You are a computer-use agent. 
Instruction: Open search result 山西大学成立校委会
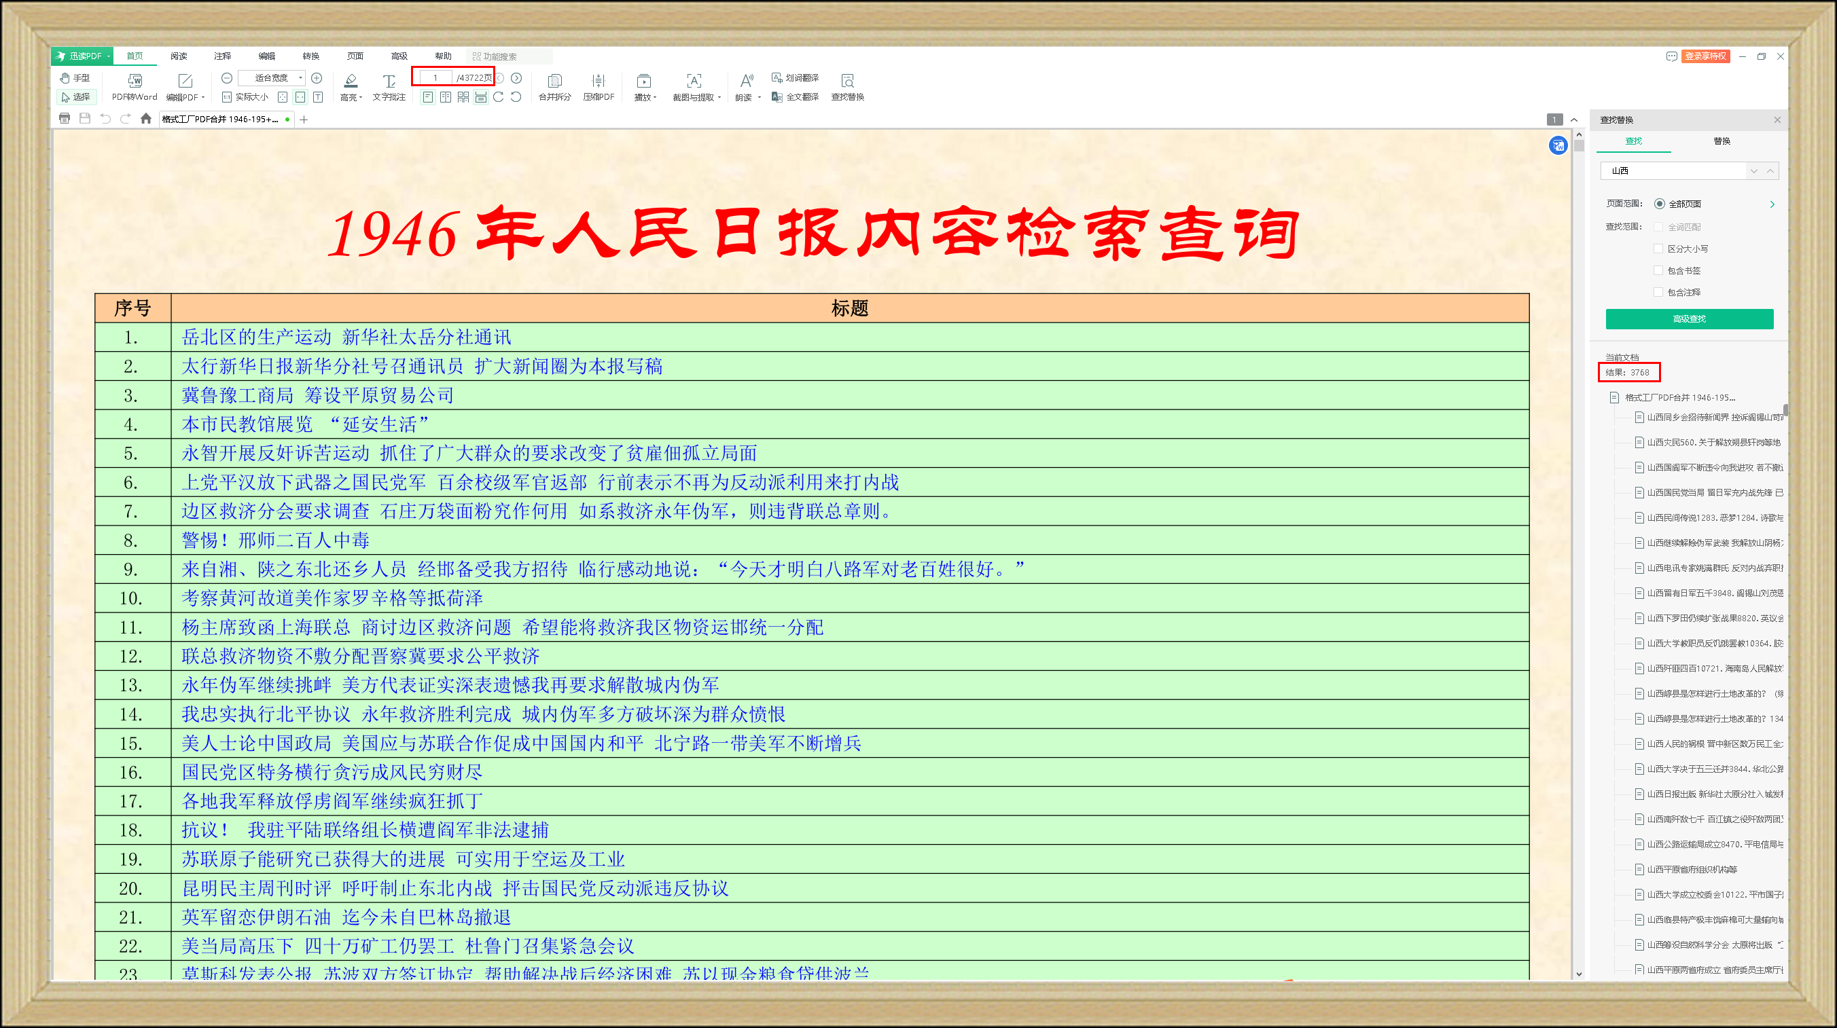[x=1711, y=894]
